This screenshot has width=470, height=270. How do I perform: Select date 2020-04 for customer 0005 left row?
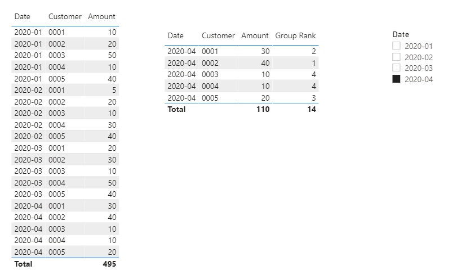(28, 252)
